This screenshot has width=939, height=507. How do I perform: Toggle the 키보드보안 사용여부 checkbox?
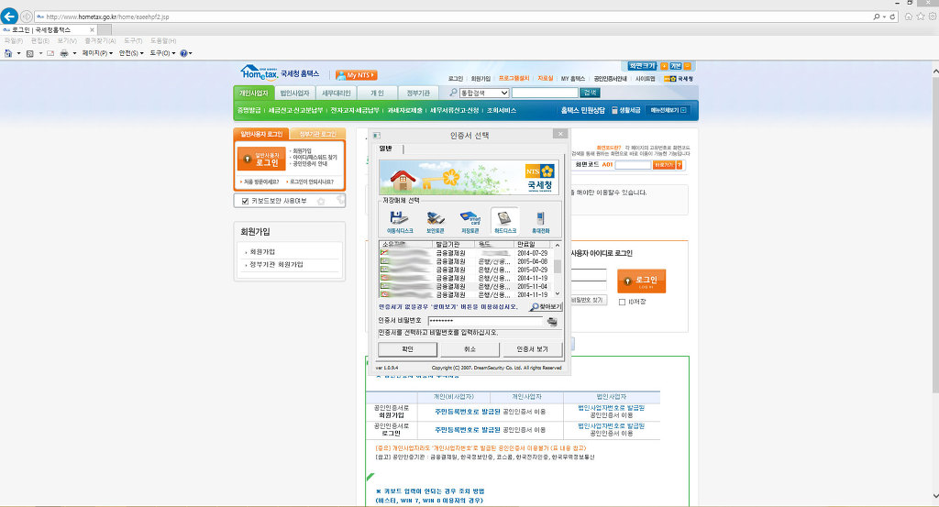click(245, 201)
